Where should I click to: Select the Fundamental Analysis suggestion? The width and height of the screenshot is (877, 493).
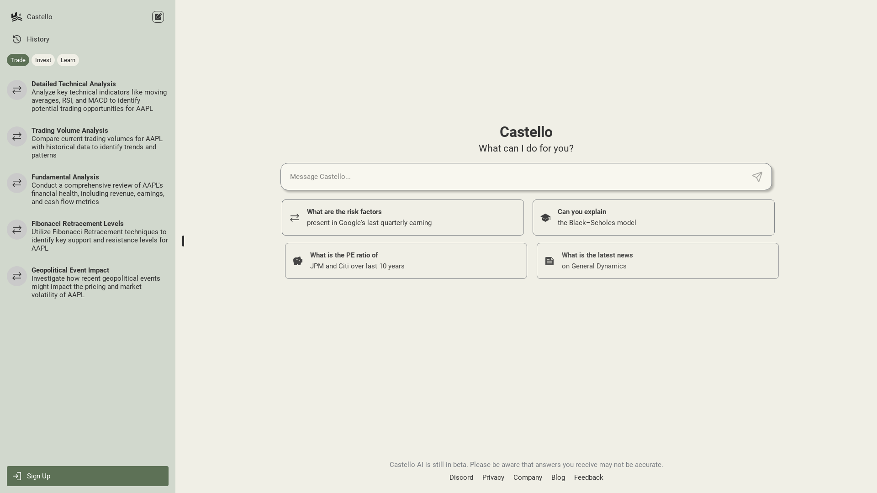coord(87,189)
